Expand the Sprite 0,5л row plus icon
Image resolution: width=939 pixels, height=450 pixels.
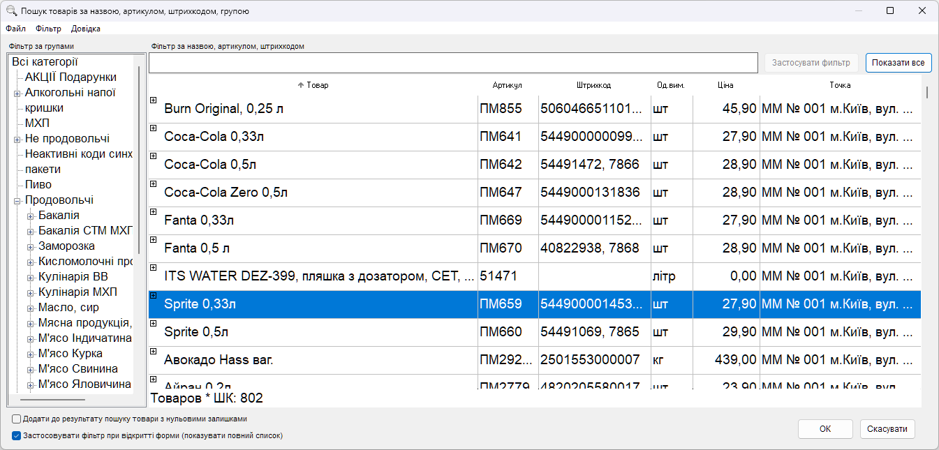click(154, 323)
